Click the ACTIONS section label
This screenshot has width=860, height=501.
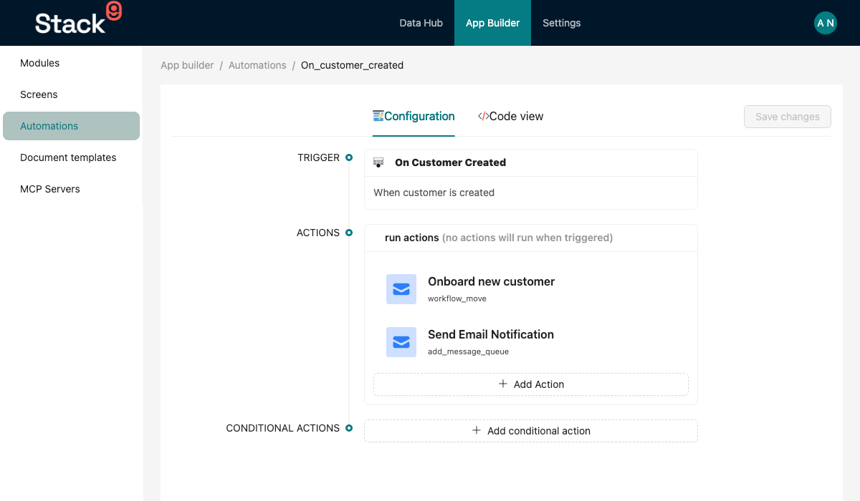pyautogui.click(x=318, y=233)
